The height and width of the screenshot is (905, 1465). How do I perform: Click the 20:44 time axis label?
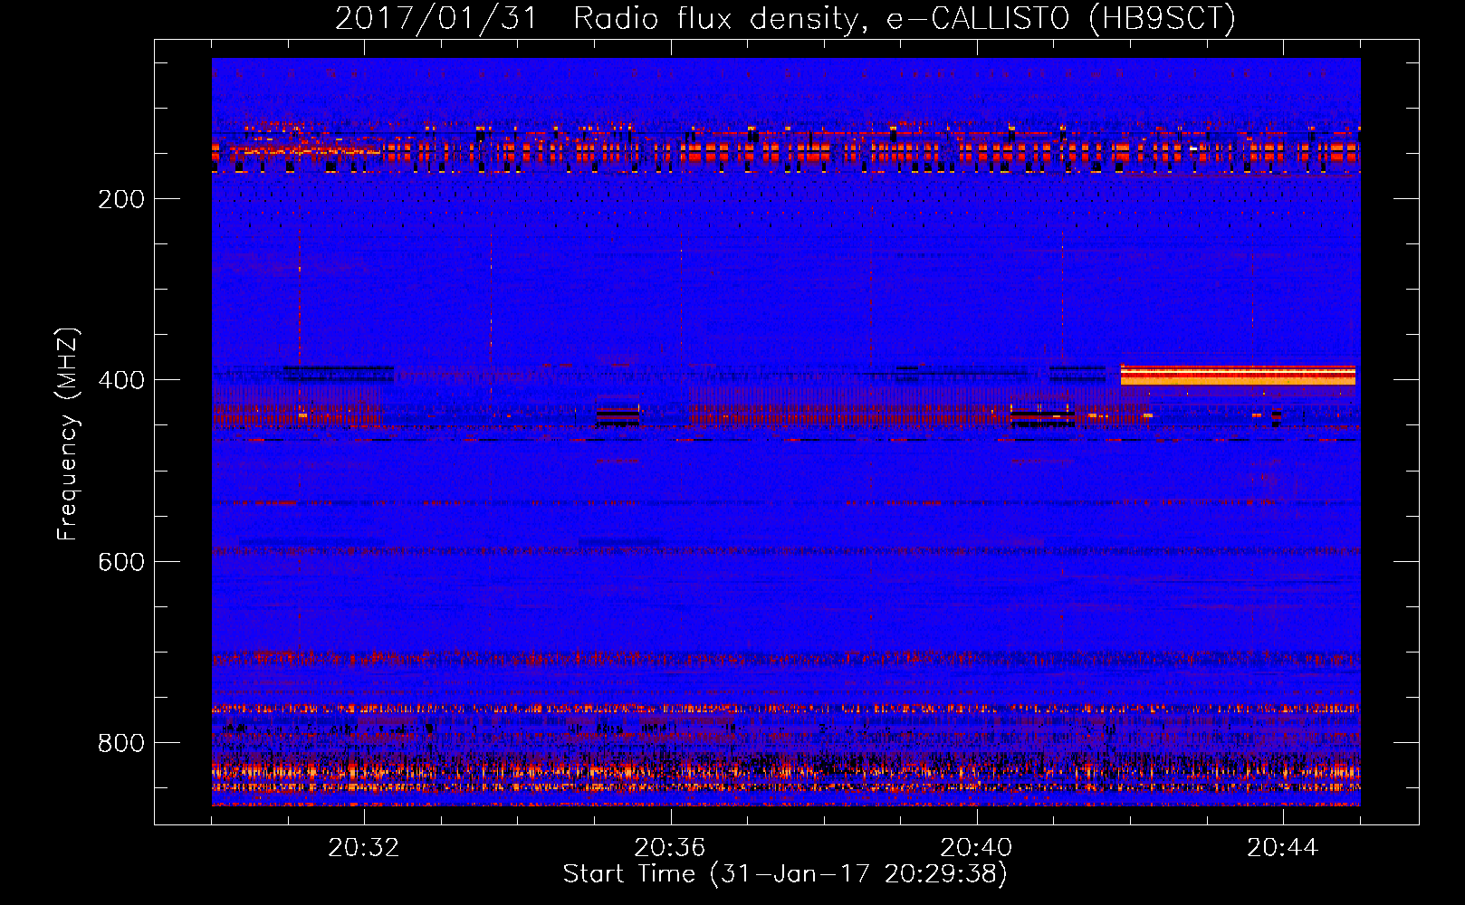tap(1283, 848)
